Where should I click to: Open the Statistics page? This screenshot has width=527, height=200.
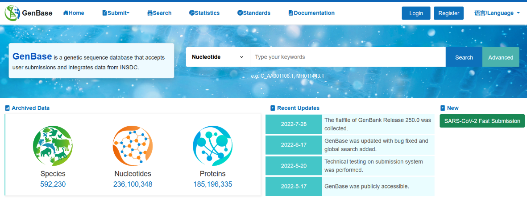(x=204, y=13)
